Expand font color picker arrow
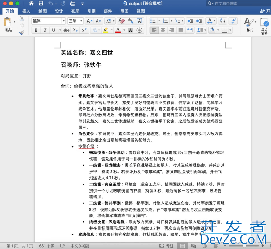 124,30
